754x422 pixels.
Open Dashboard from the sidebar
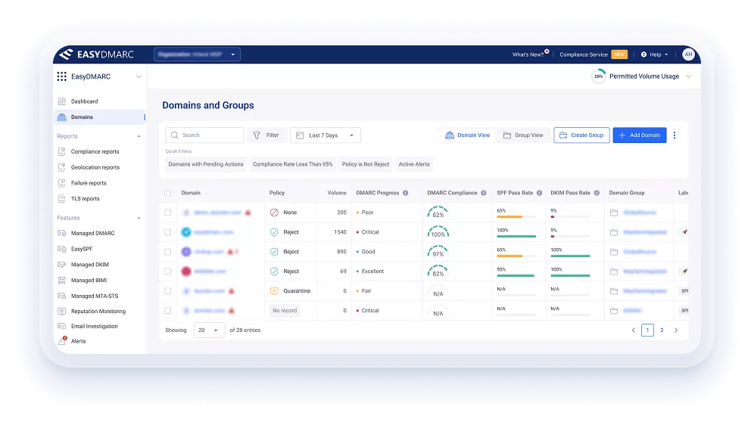[84, 101]
